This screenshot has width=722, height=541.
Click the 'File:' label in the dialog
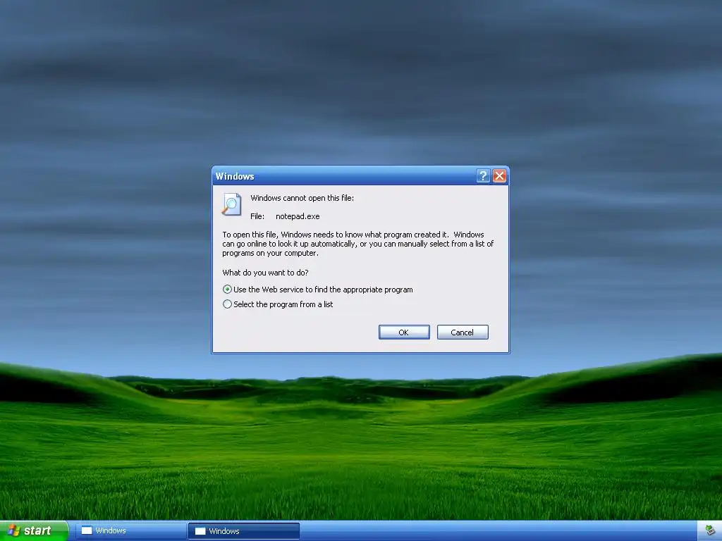(x=257, y=216)
